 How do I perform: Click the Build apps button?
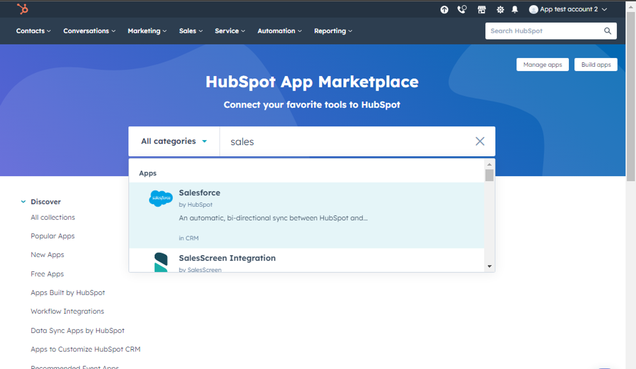coord(596,64)
